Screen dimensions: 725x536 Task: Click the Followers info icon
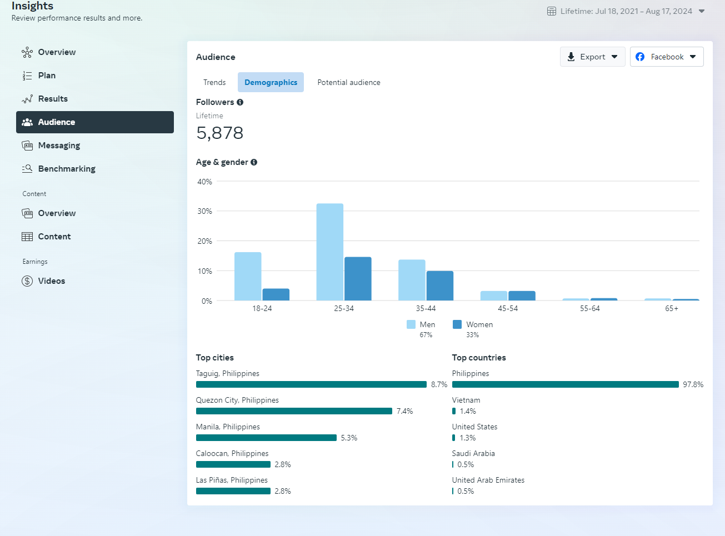tap(240, 102)
